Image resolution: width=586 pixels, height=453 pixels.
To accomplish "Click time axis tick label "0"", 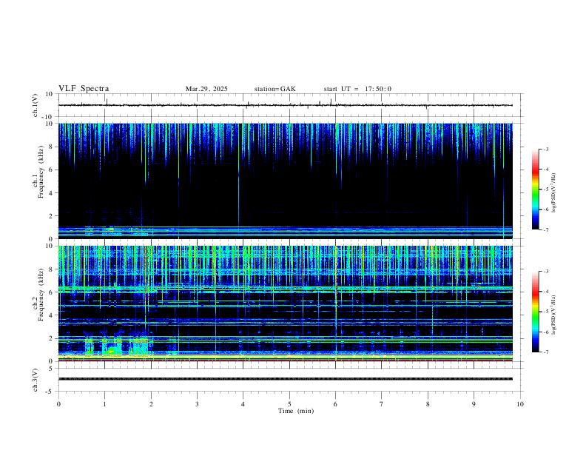I will 58,404.
